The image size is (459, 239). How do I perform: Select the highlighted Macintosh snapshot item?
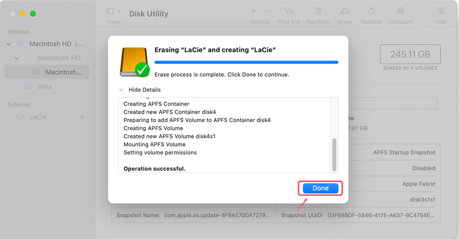point(63,72)
